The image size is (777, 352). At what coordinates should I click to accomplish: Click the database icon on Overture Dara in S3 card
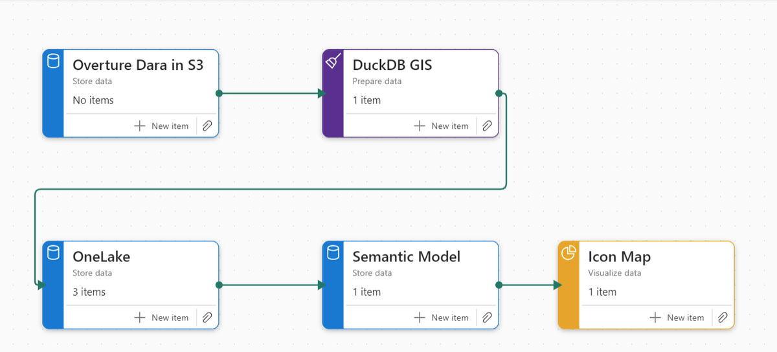tap(53, 61)
